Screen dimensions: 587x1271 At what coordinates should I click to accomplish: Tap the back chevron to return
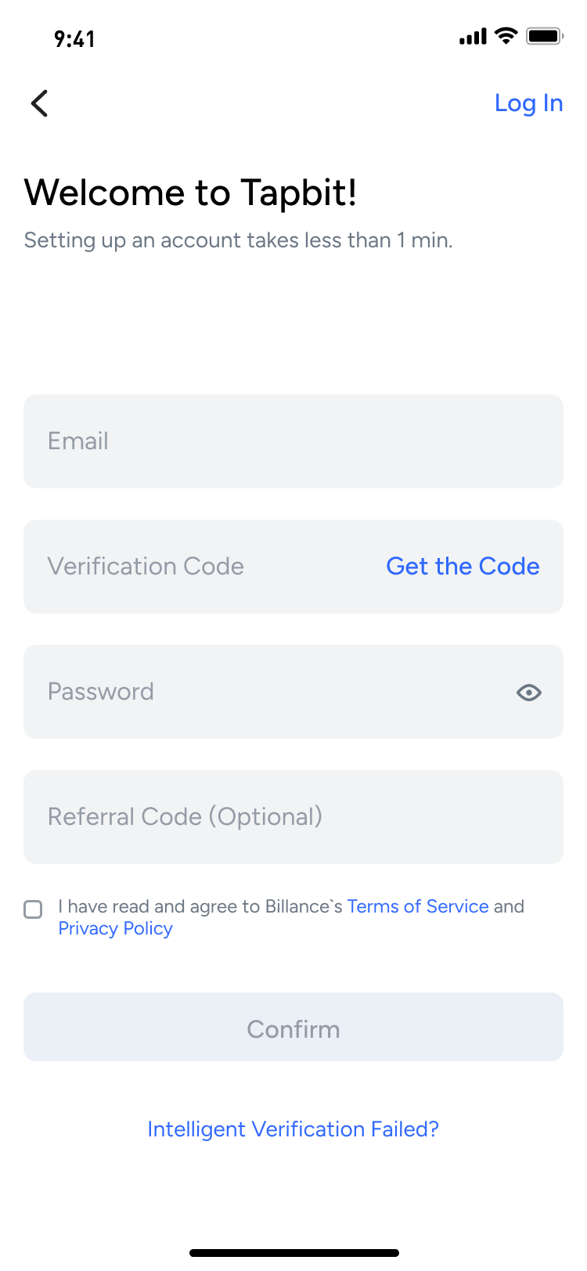click(x=39, y=103)
